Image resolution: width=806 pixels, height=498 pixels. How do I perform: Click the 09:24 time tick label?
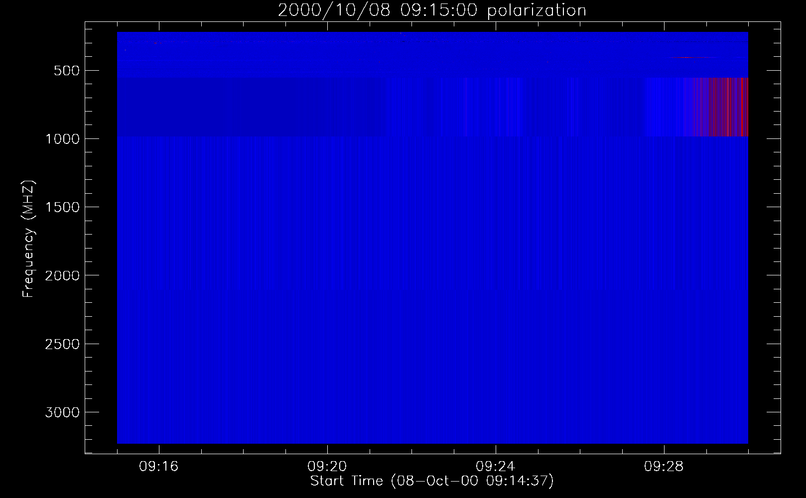pos(496,467)
